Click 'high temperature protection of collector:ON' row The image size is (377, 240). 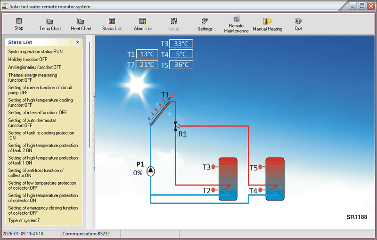(x=43, y=198)
